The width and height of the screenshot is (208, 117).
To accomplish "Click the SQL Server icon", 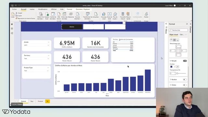I will tap(59, 14).
